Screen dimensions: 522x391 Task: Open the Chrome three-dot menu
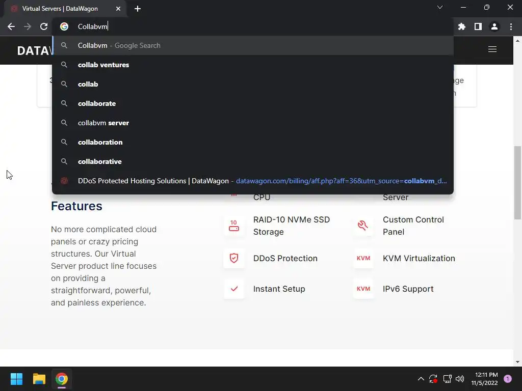click(511, 26)
